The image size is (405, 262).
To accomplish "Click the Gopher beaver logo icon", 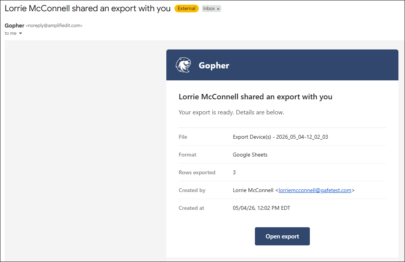I will point(183,65).
